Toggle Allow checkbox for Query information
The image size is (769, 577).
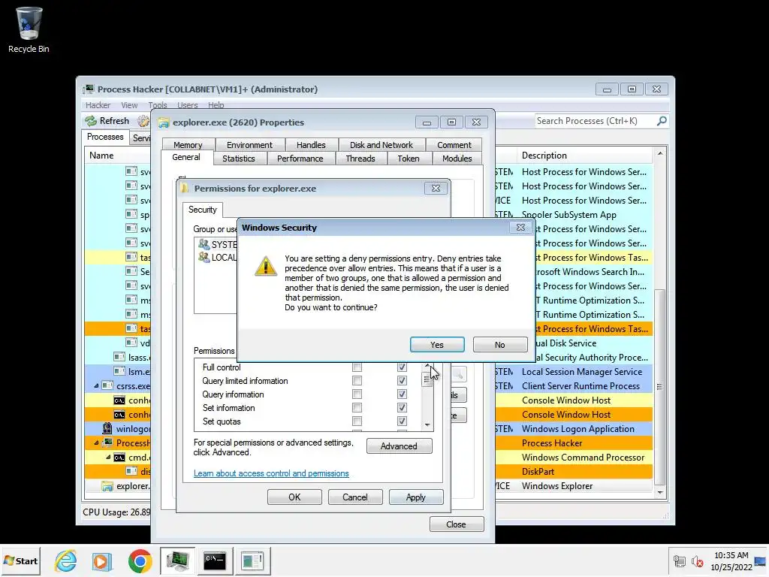(x=357, y=394)
